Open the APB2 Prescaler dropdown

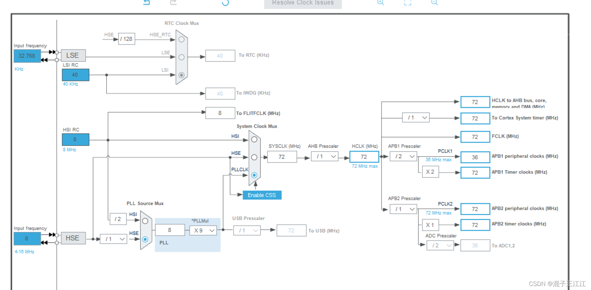tap(403, 209)
